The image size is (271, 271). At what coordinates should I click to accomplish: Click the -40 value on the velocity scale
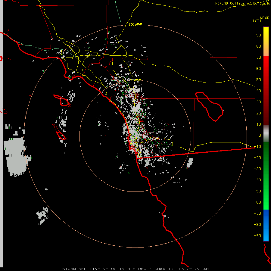257,180
